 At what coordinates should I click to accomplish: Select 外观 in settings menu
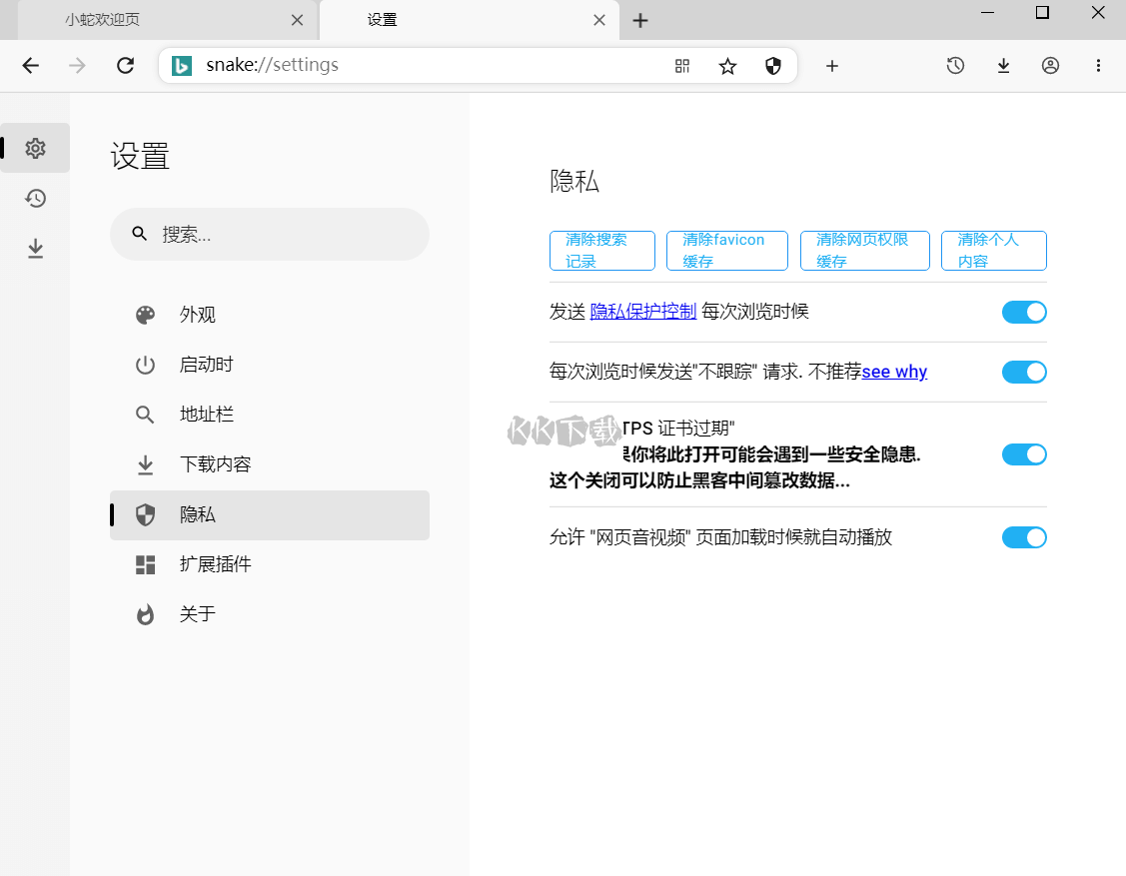coord(198,315)
